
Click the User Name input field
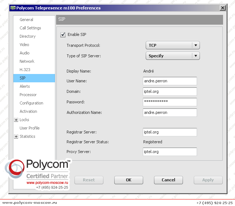coord(170,81)
